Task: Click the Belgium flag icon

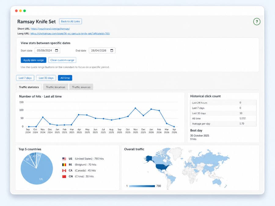Action: (x=64, y=165)
